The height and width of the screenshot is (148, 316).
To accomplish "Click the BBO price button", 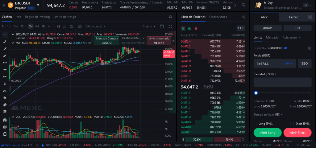I will (305, 64).
